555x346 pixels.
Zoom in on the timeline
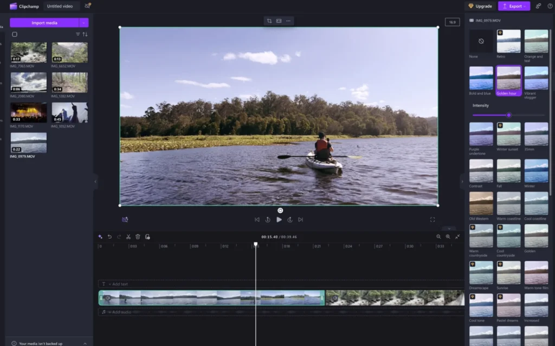448,237
